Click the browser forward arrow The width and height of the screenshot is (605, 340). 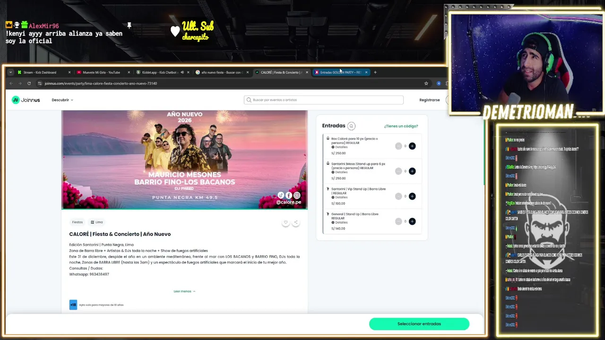click(20, 84)
